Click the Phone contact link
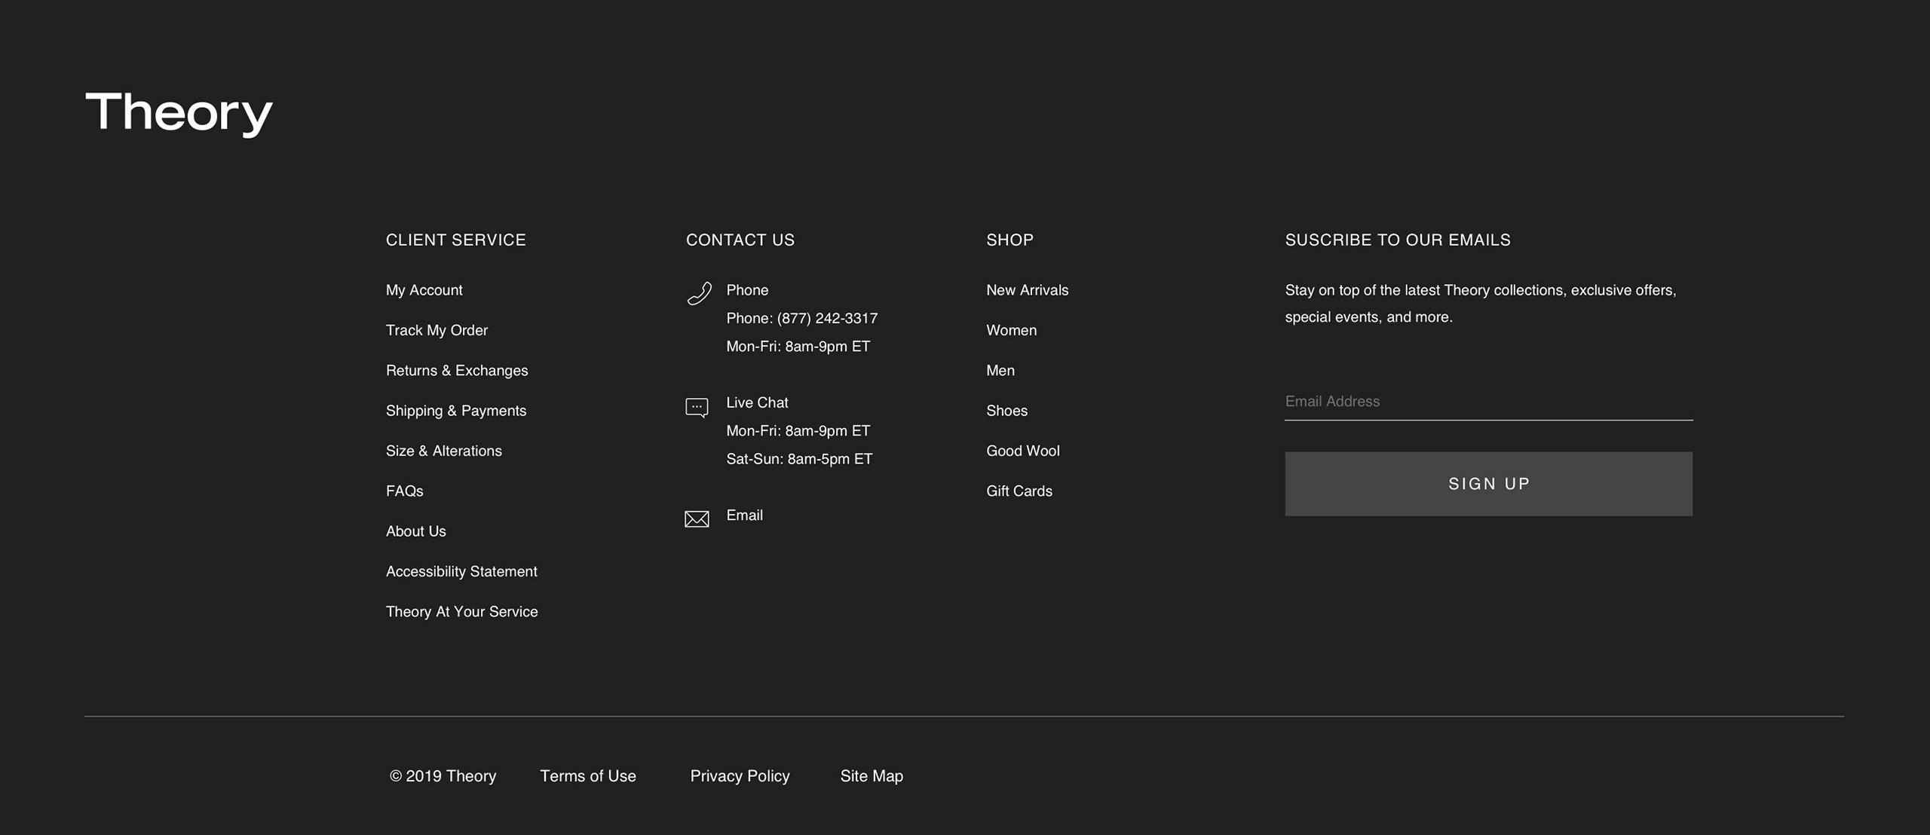 coord(747,290)
